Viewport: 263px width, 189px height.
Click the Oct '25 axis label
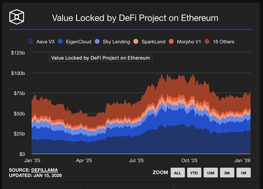click(189, 160)
